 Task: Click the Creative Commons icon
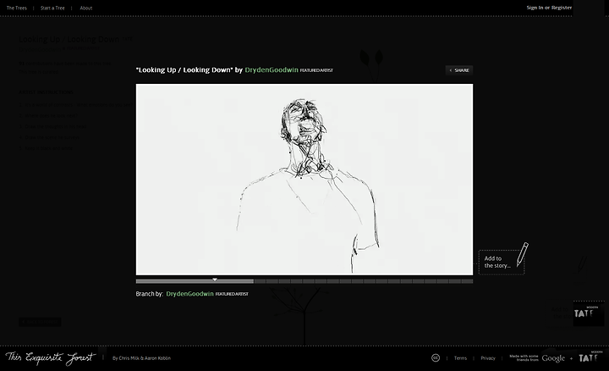[436, 357]
